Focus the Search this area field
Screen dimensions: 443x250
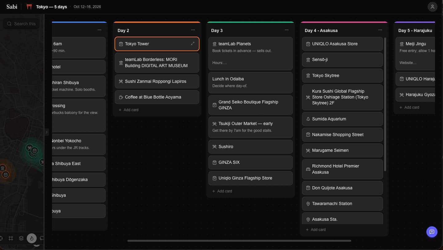(21, 24)
